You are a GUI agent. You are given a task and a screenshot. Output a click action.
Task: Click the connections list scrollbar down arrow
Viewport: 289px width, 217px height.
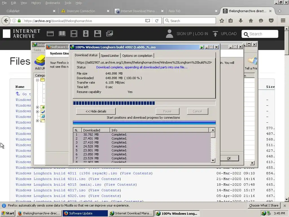click(213, 160)
